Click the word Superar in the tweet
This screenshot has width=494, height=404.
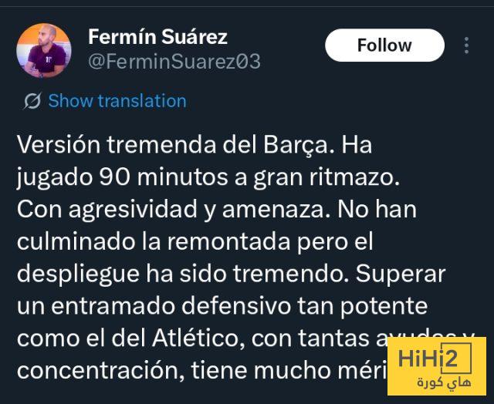click(401, 274)
